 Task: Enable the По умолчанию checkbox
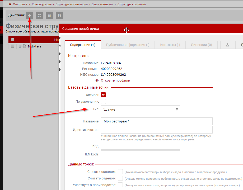pyautogui.click(x=103, y=101)
